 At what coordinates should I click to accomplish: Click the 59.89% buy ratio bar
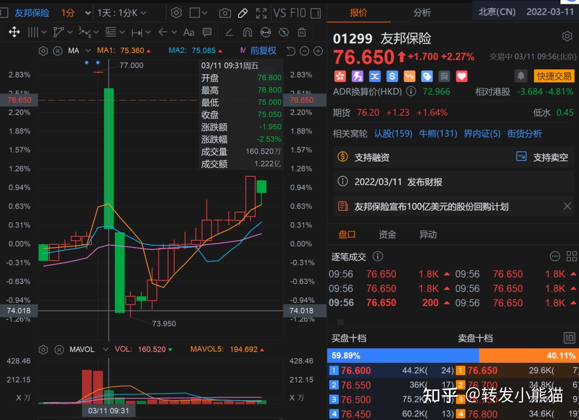(403, 356)
